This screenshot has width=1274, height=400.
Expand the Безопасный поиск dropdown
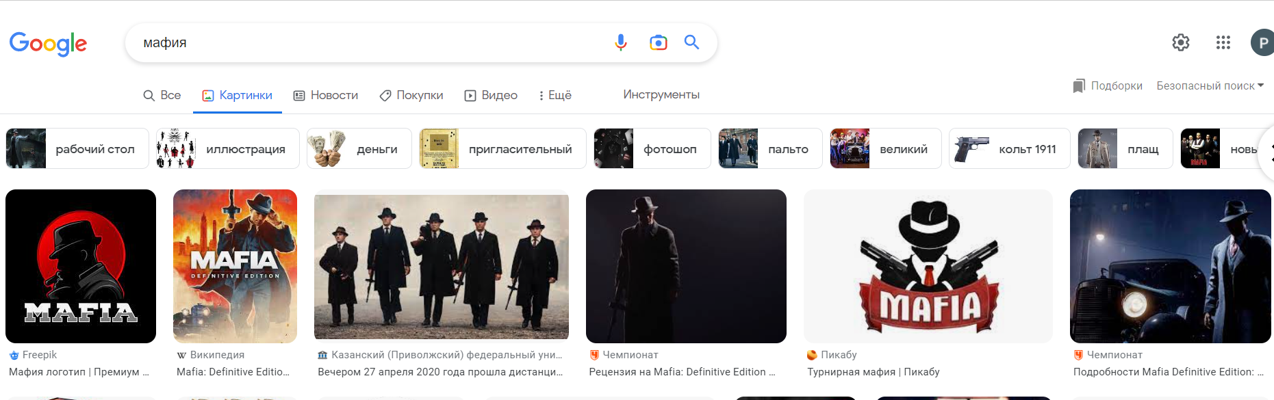(x=1210, y=85)
